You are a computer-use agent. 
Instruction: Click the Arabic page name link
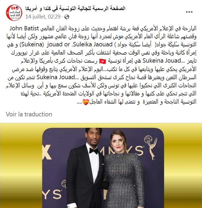click(x=75, y=8)
